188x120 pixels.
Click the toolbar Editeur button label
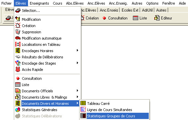pos(167,18)
